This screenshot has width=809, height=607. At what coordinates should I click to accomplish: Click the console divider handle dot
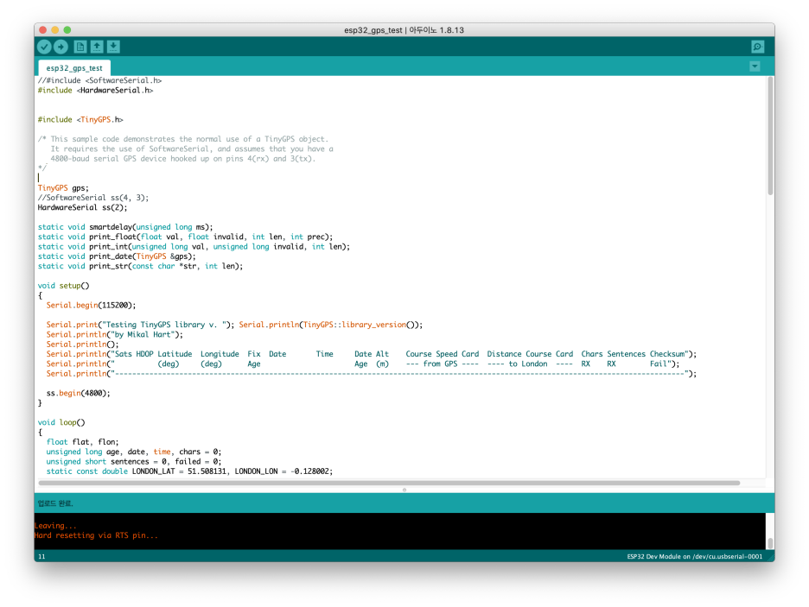point(404,490)
